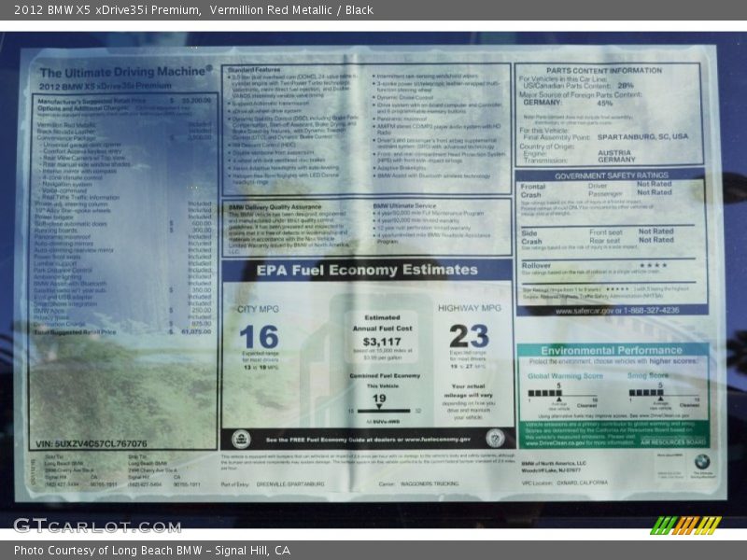Click the City MPG 16 value

[259, 336]
